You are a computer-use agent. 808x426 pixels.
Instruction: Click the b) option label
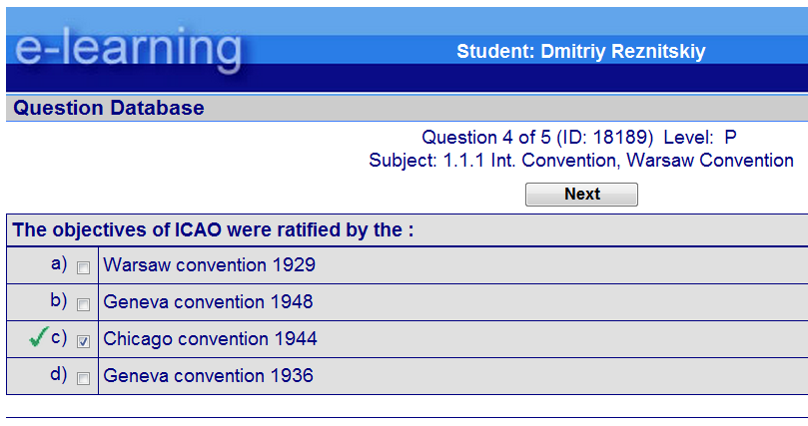click(x=59, y=300)
